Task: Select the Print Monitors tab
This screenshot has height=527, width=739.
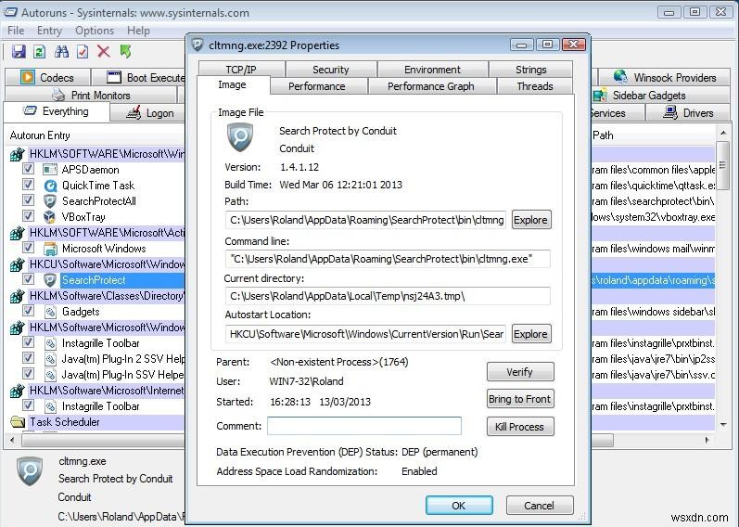Action: [x=92, y=96]
